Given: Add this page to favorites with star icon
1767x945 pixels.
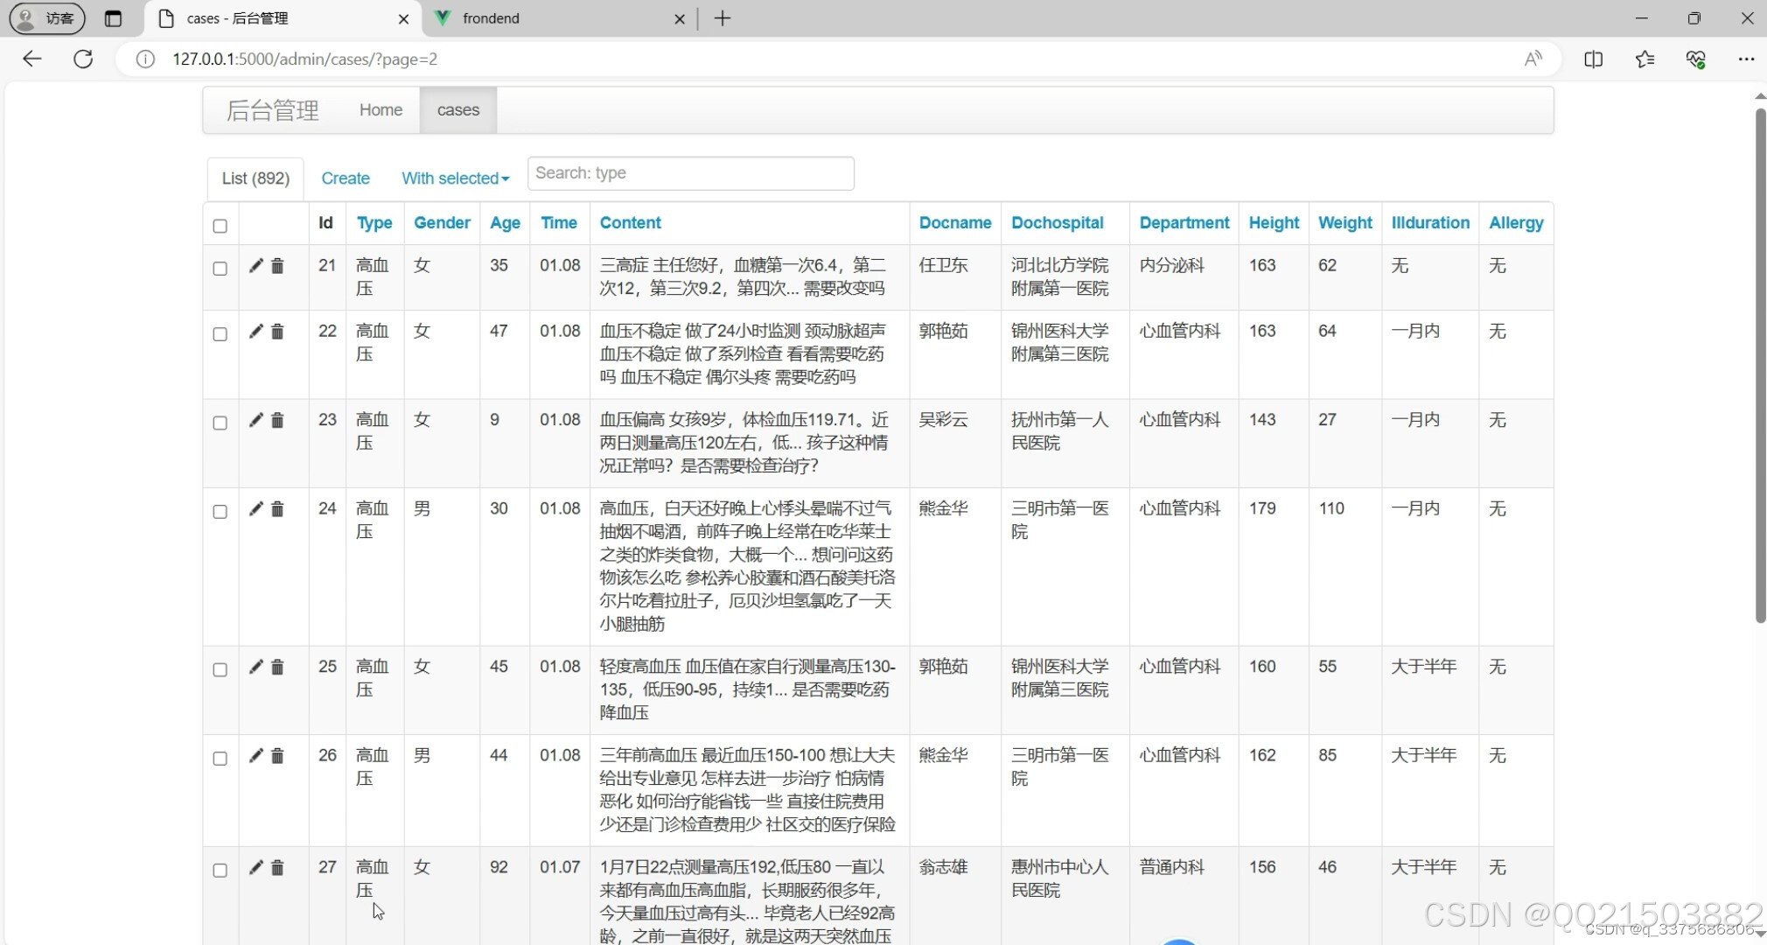Looking at the screenshot, I should tap(1645, 59).
